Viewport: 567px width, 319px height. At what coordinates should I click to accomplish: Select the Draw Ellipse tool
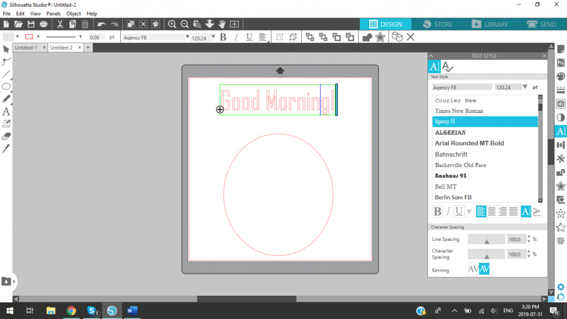click(x=7, y=88)
